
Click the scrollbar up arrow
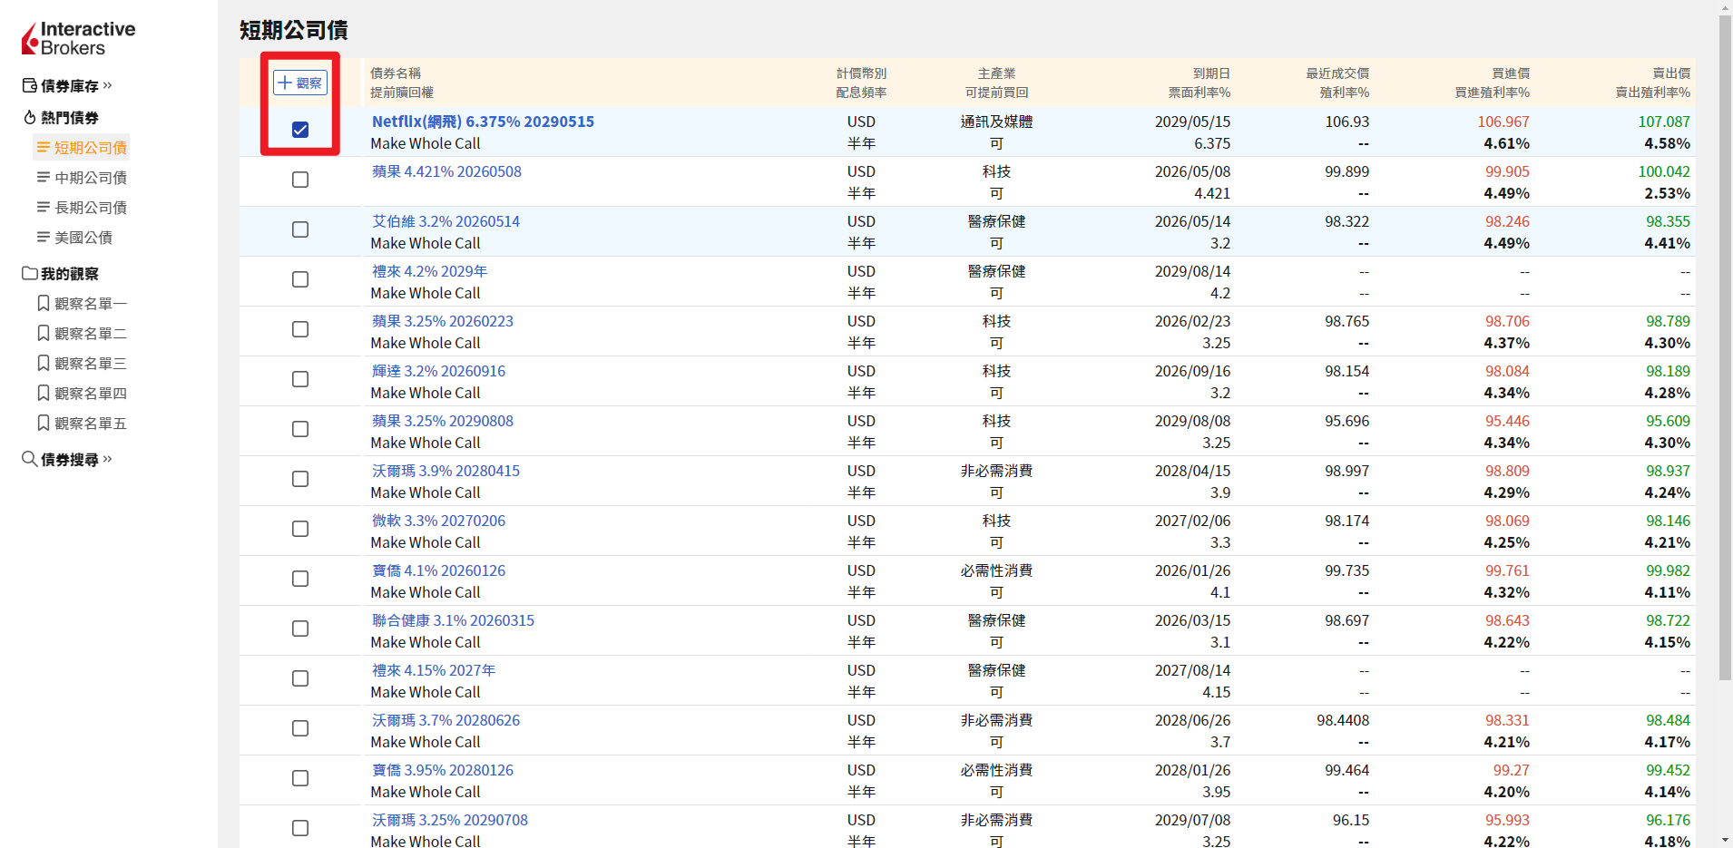pos(1725,7)
